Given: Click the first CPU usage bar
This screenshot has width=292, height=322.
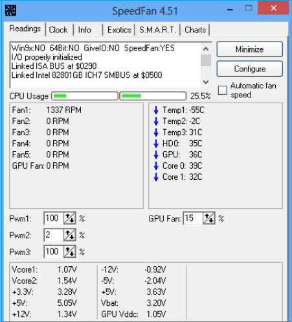Looking at the screenshot, I should tap(85, 96).
